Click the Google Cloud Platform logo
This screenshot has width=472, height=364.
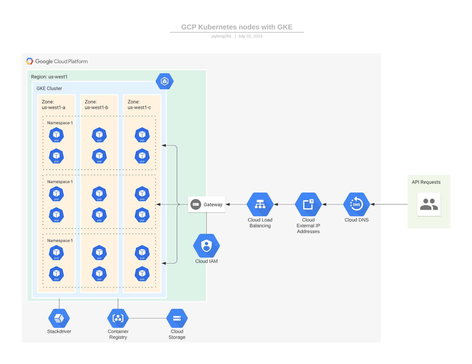(x=29, y=61)
